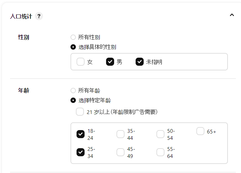Check the 50-54 age range checkbox
241x173 pixels.
[160, 134]
